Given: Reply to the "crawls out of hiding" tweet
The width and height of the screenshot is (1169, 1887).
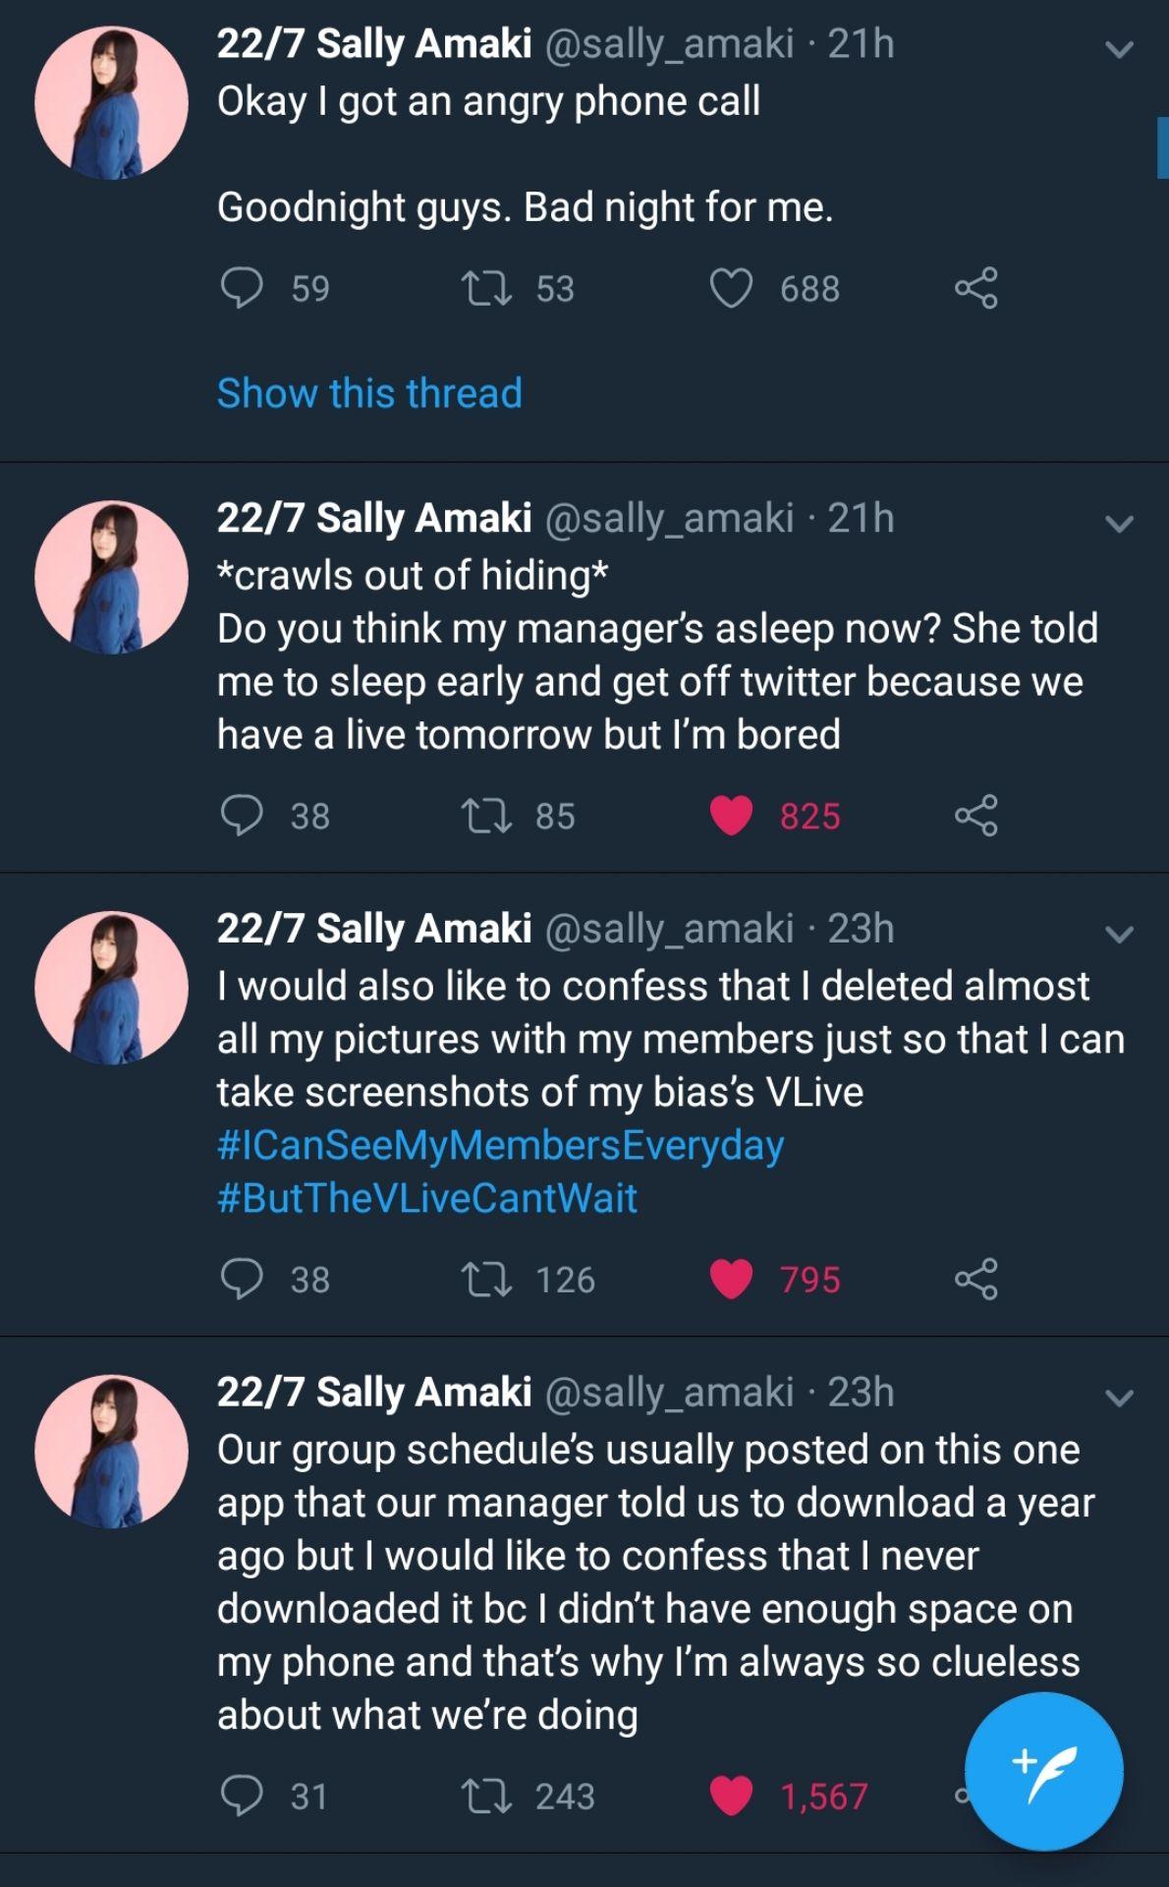Looking at the screenshot, I should (242, 816).
